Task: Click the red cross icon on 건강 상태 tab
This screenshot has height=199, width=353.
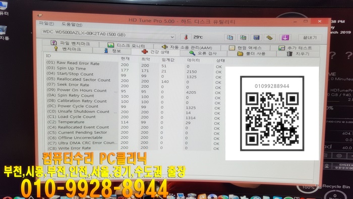Action: point(145,52)
